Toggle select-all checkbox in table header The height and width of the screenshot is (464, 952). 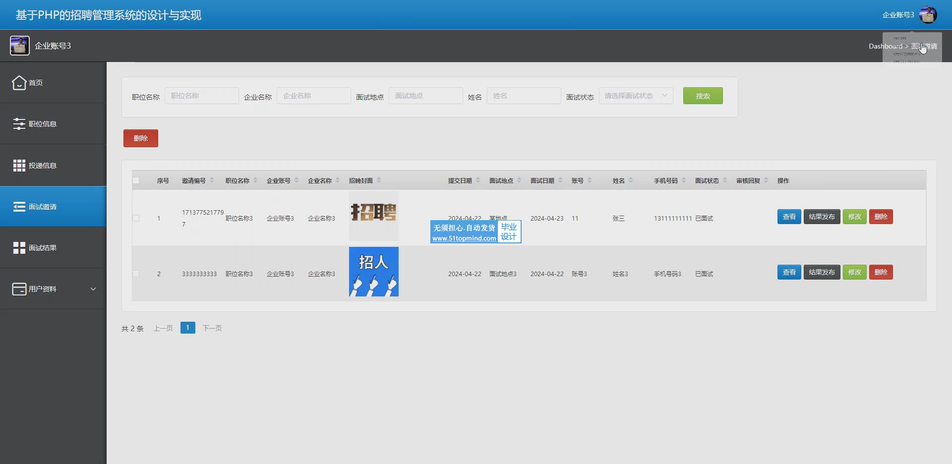point(136,180)
